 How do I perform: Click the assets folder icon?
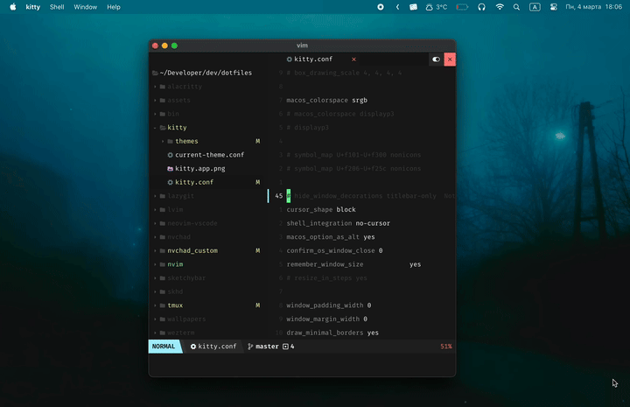(x=163, y=100)
